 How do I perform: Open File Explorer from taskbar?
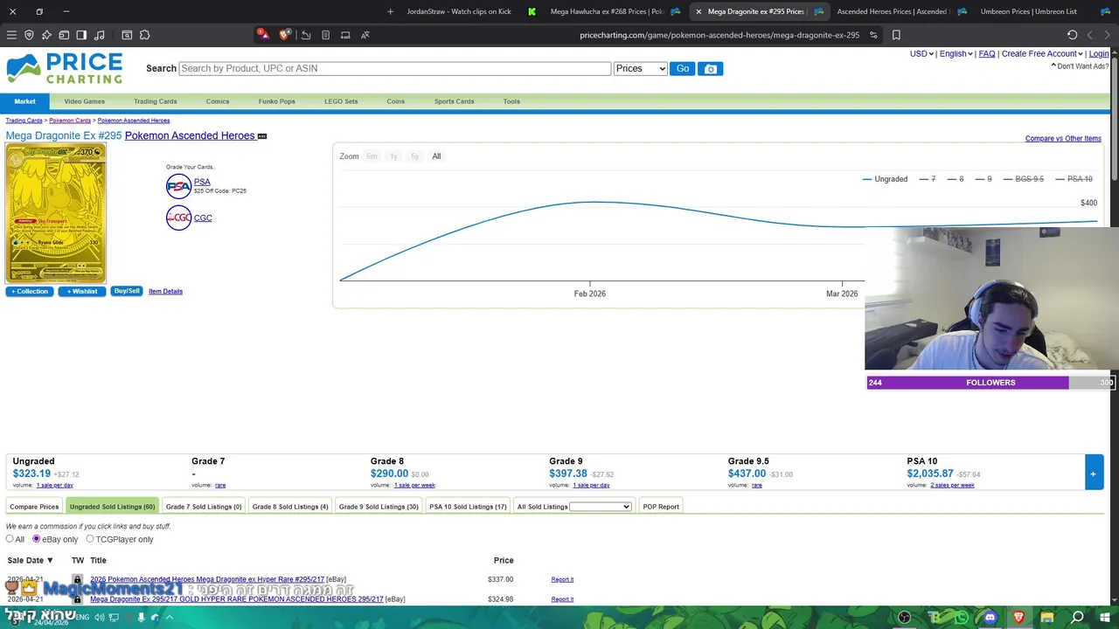click(x=1047, y=618)
